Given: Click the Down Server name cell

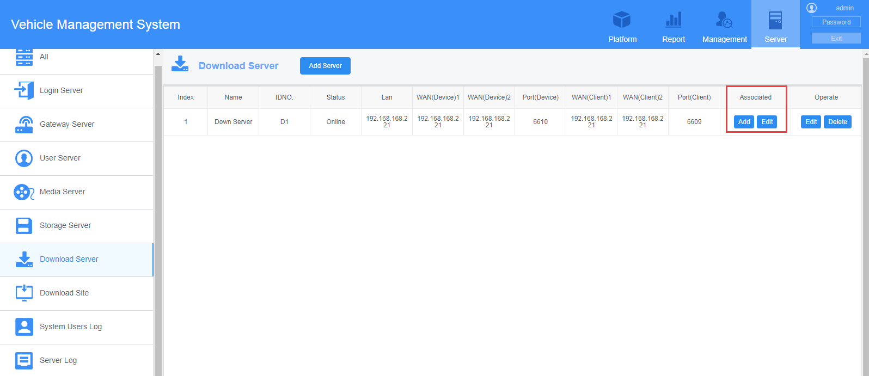Looking at the screenshot, I should tap(233, 122).
